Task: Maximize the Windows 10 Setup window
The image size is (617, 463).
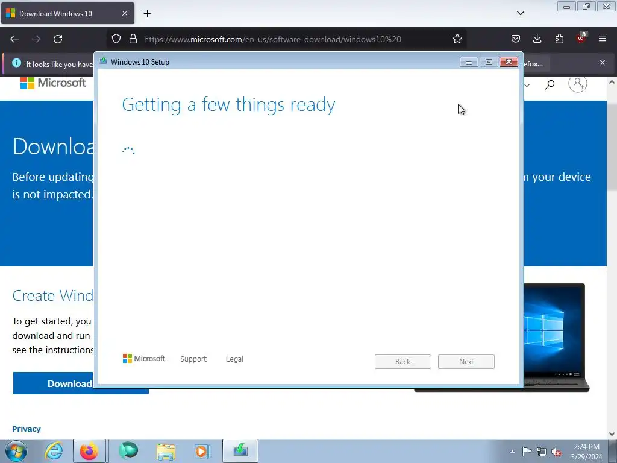Action: click(489, 62)
